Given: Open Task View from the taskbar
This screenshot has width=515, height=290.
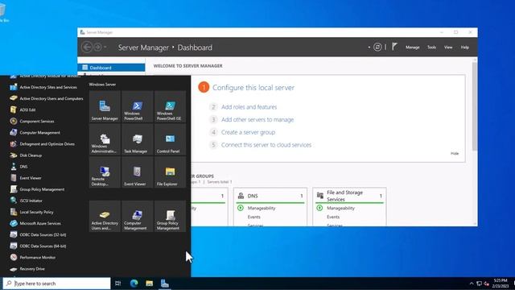Looking at the screenshot, I should tap(118, 283).
